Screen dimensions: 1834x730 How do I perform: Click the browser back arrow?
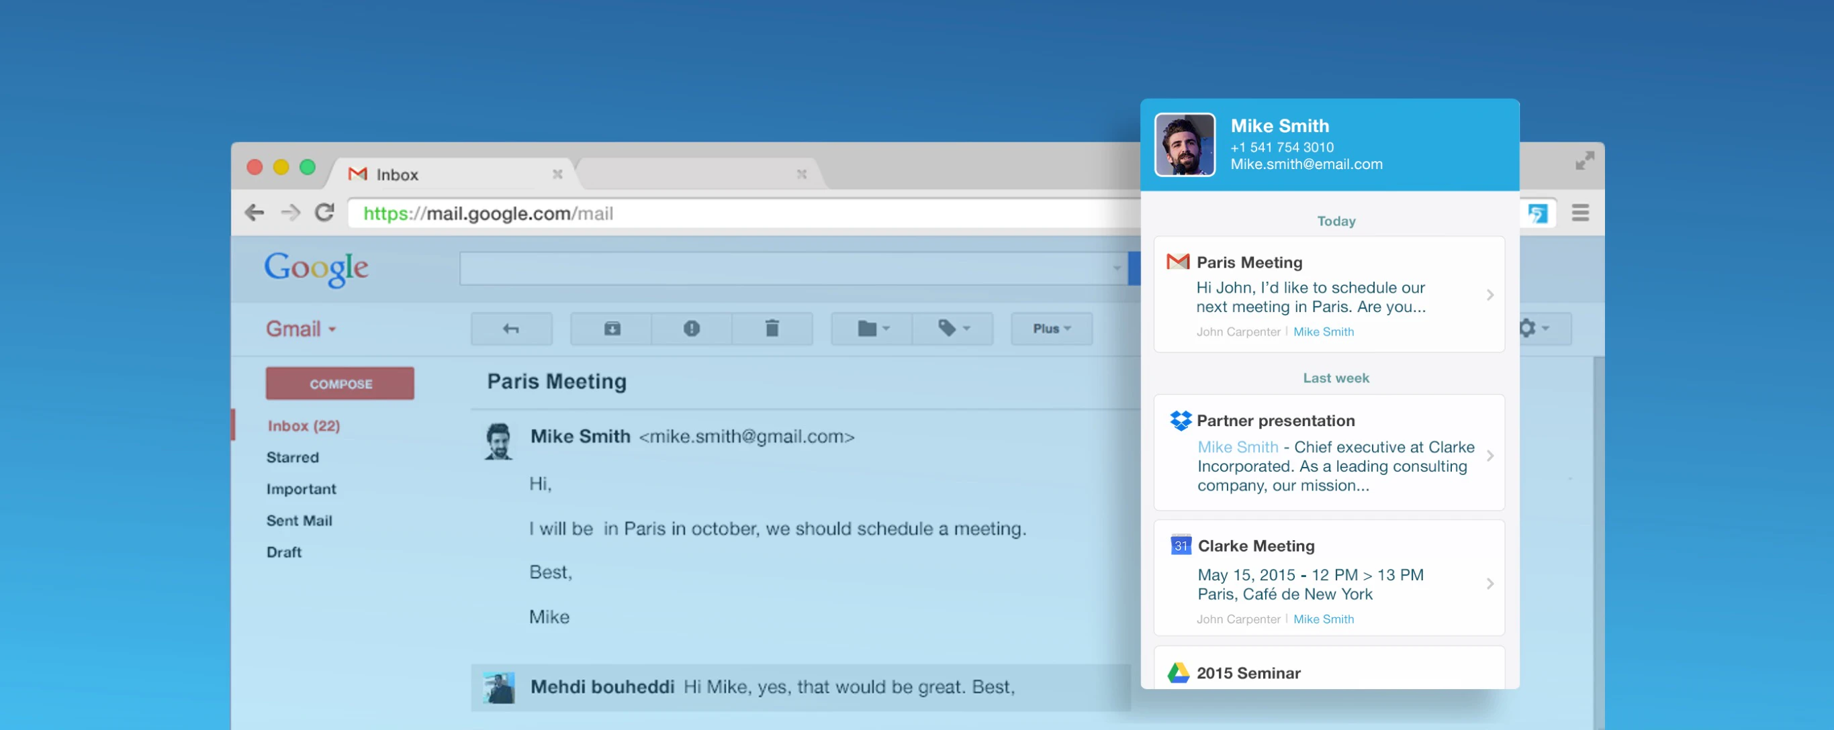(255, 213)
